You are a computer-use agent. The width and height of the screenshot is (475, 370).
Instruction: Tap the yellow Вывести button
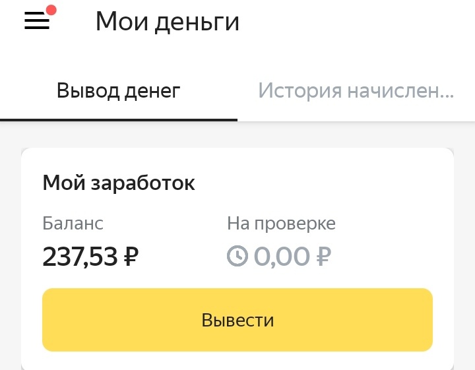(237, 320)
